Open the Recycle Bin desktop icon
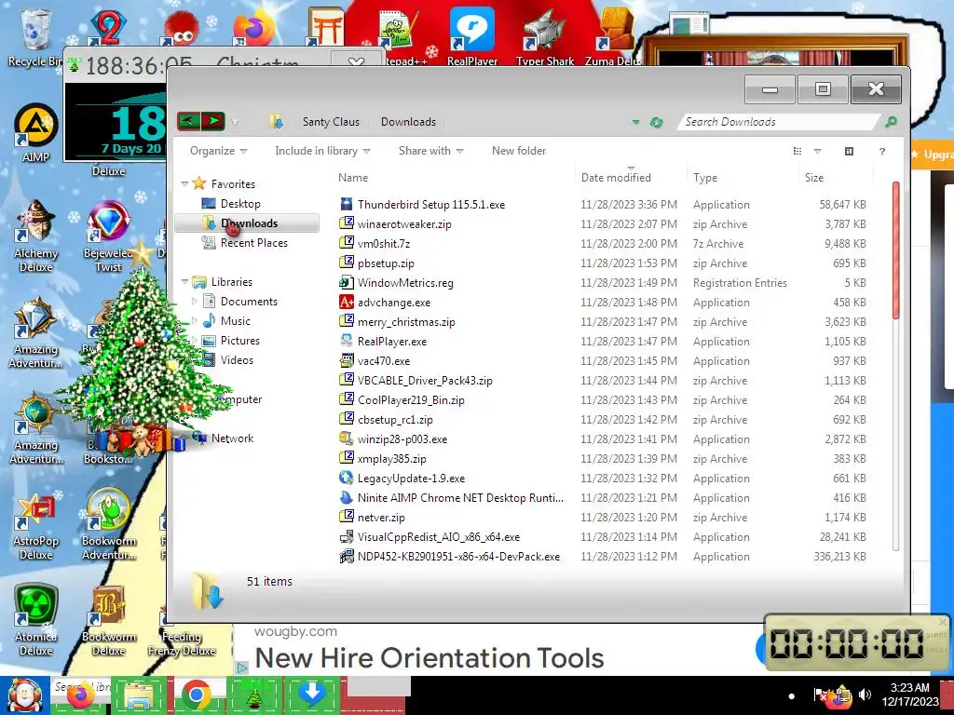The image size is (954, 715). (34, 36)
